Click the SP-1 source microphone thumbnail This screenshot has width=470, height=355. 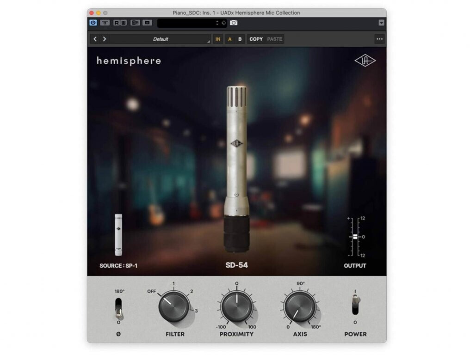pyautogui.click(x=119, y=234)
